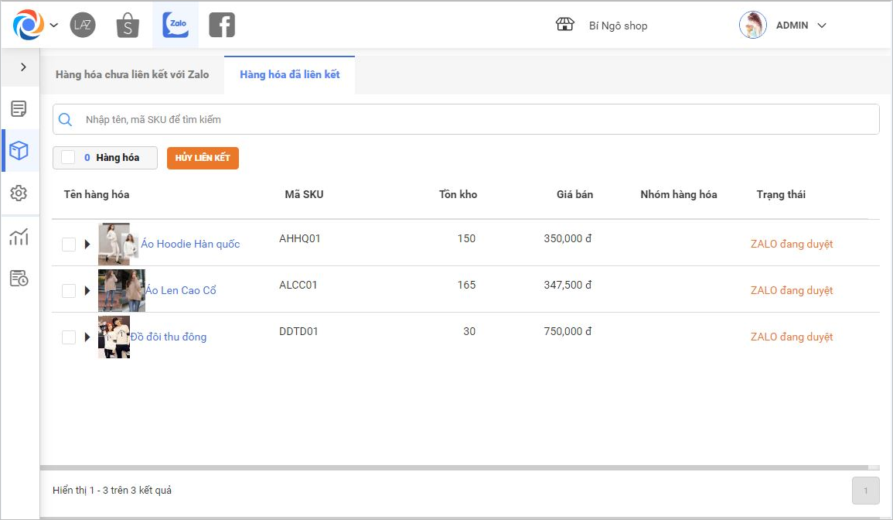Open the Lazada channel icon

83,26
